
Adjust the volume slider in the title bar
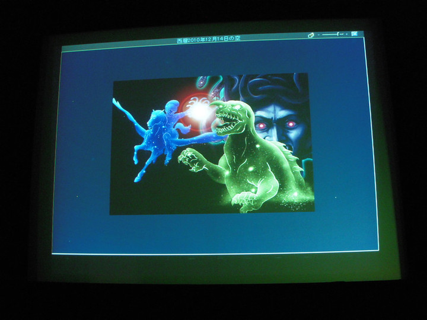[333, 34]
